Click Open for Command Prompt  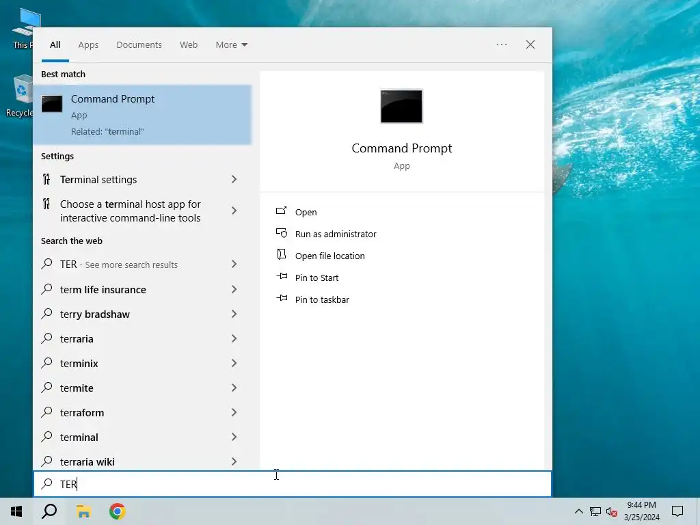tap(306, 212)
